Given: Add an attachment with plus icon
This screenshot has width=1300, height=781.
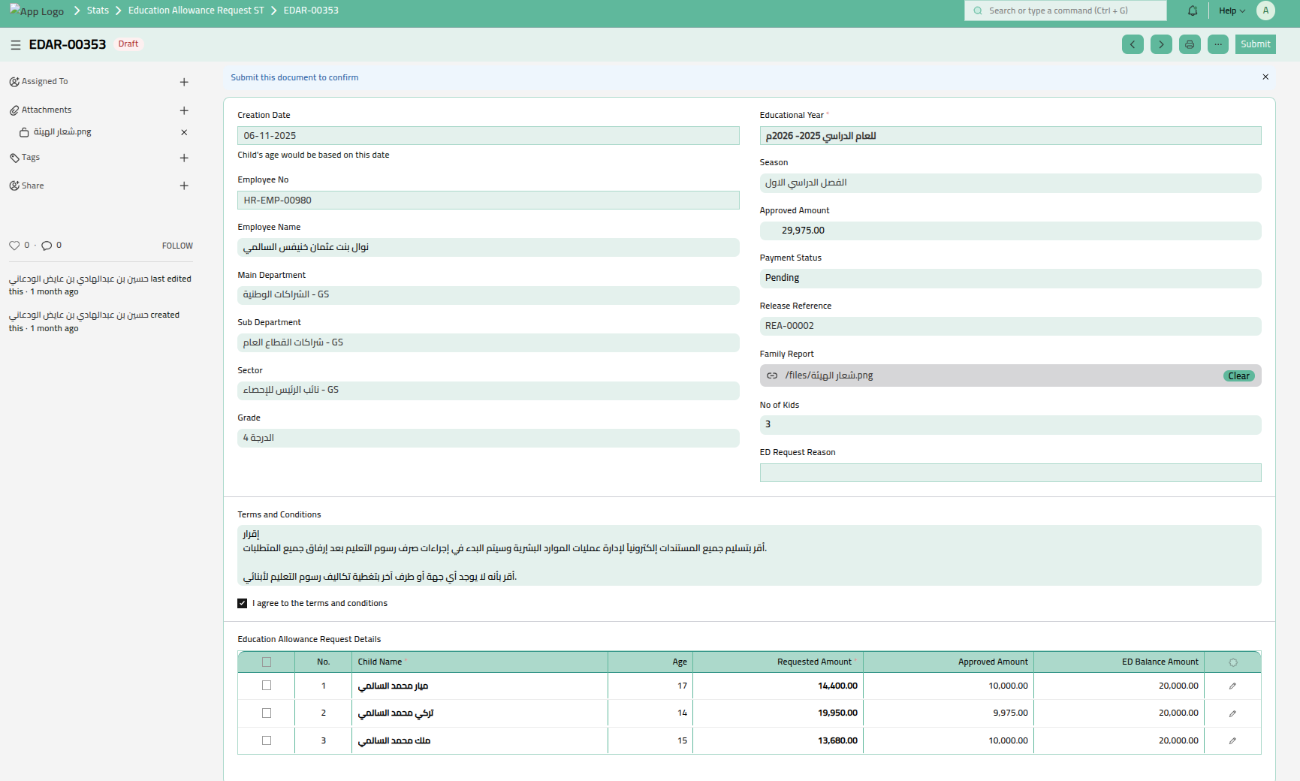Looking at the screenshot, I should coord(184,110).
